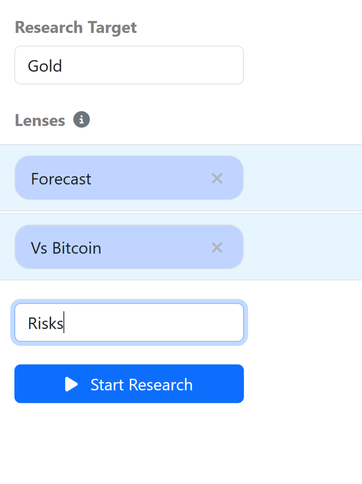Click the word Gold in the target field
The width and height of the screenshot is (362, 484).
click(45, 66)
